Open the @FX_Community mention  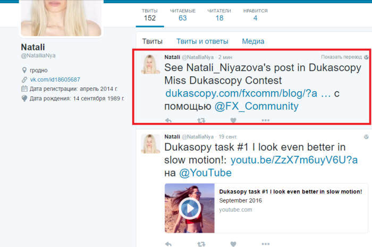[257, 106]
